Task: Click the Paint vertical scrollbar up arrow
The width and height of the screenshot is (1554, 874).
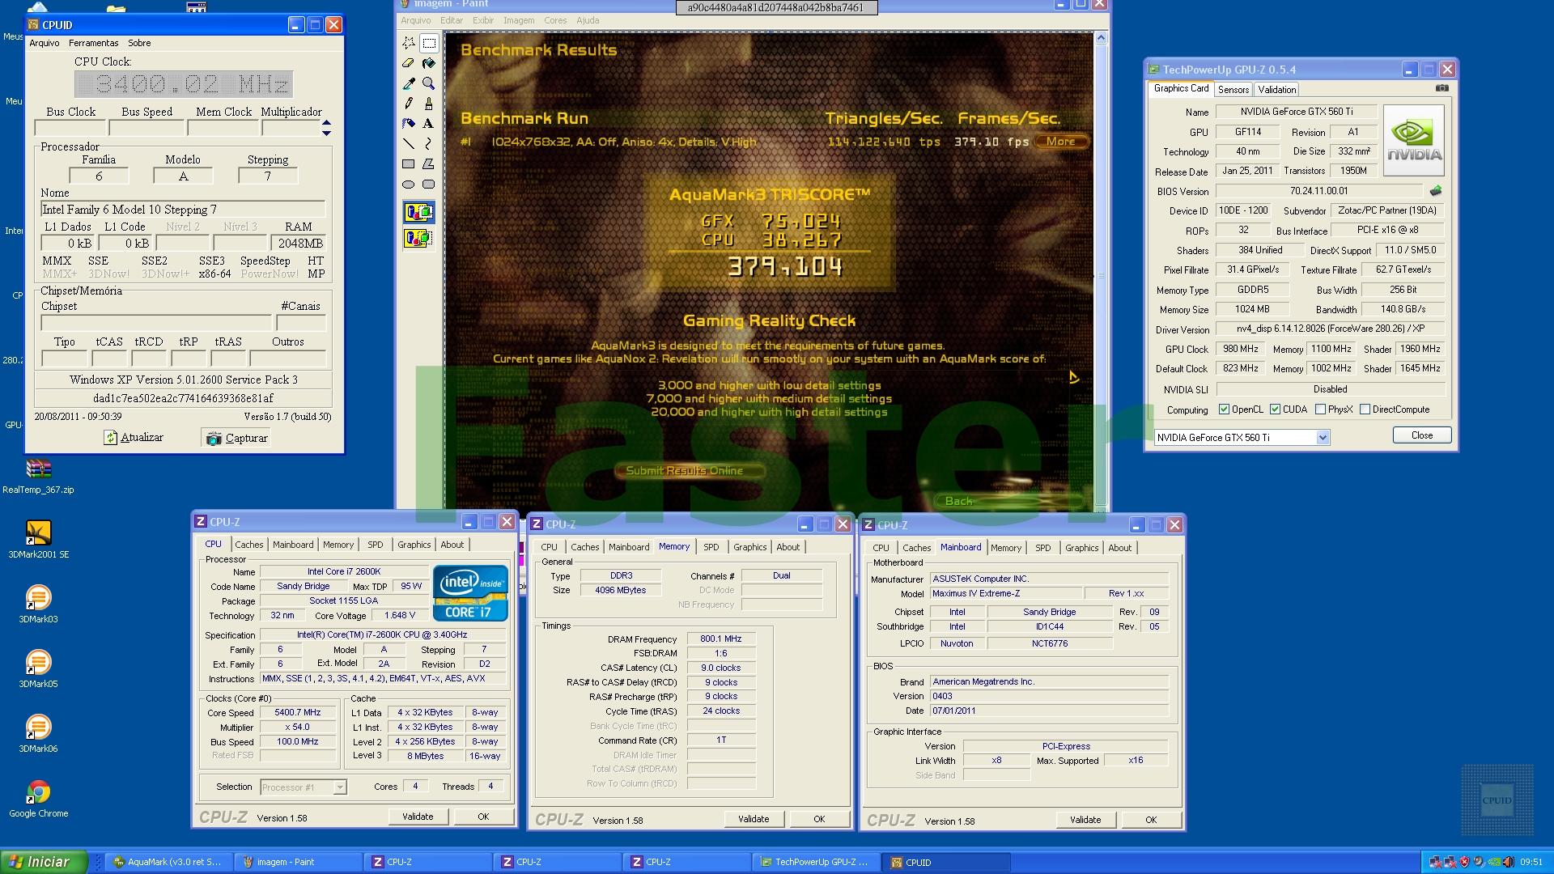Action: (1101, 38)
